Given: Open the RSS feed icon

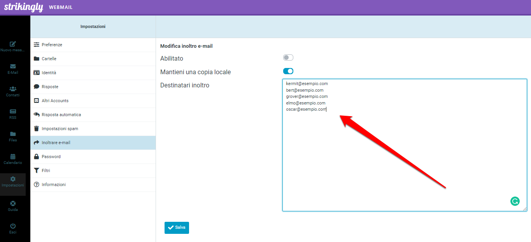Looking at the screenshot, I should point(13,111).
